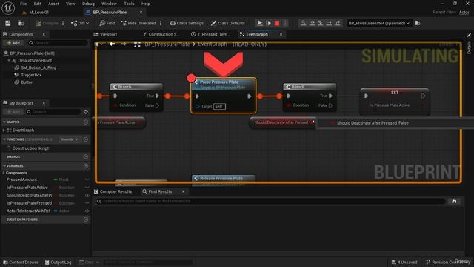Click the graph breadcrumb hierarchy icon

pos(137,44)
